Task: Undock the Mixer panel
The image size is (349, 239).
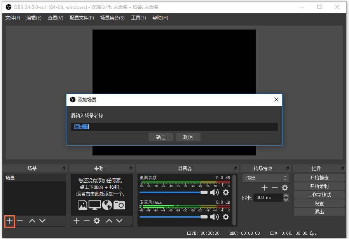Action: pyautogui.click(x=236, y=168)
